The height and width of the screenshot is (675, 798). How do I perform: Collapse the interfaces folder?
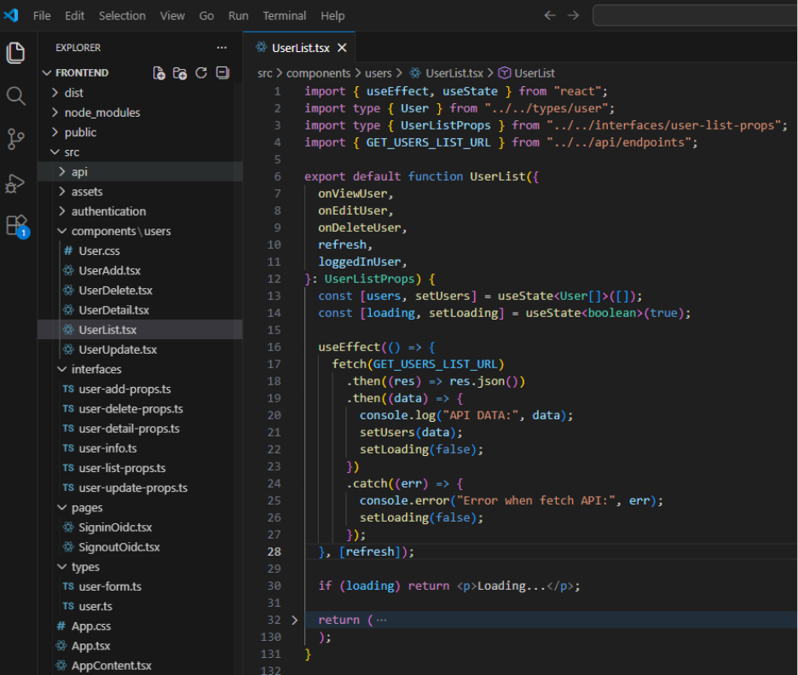[95, 369]
